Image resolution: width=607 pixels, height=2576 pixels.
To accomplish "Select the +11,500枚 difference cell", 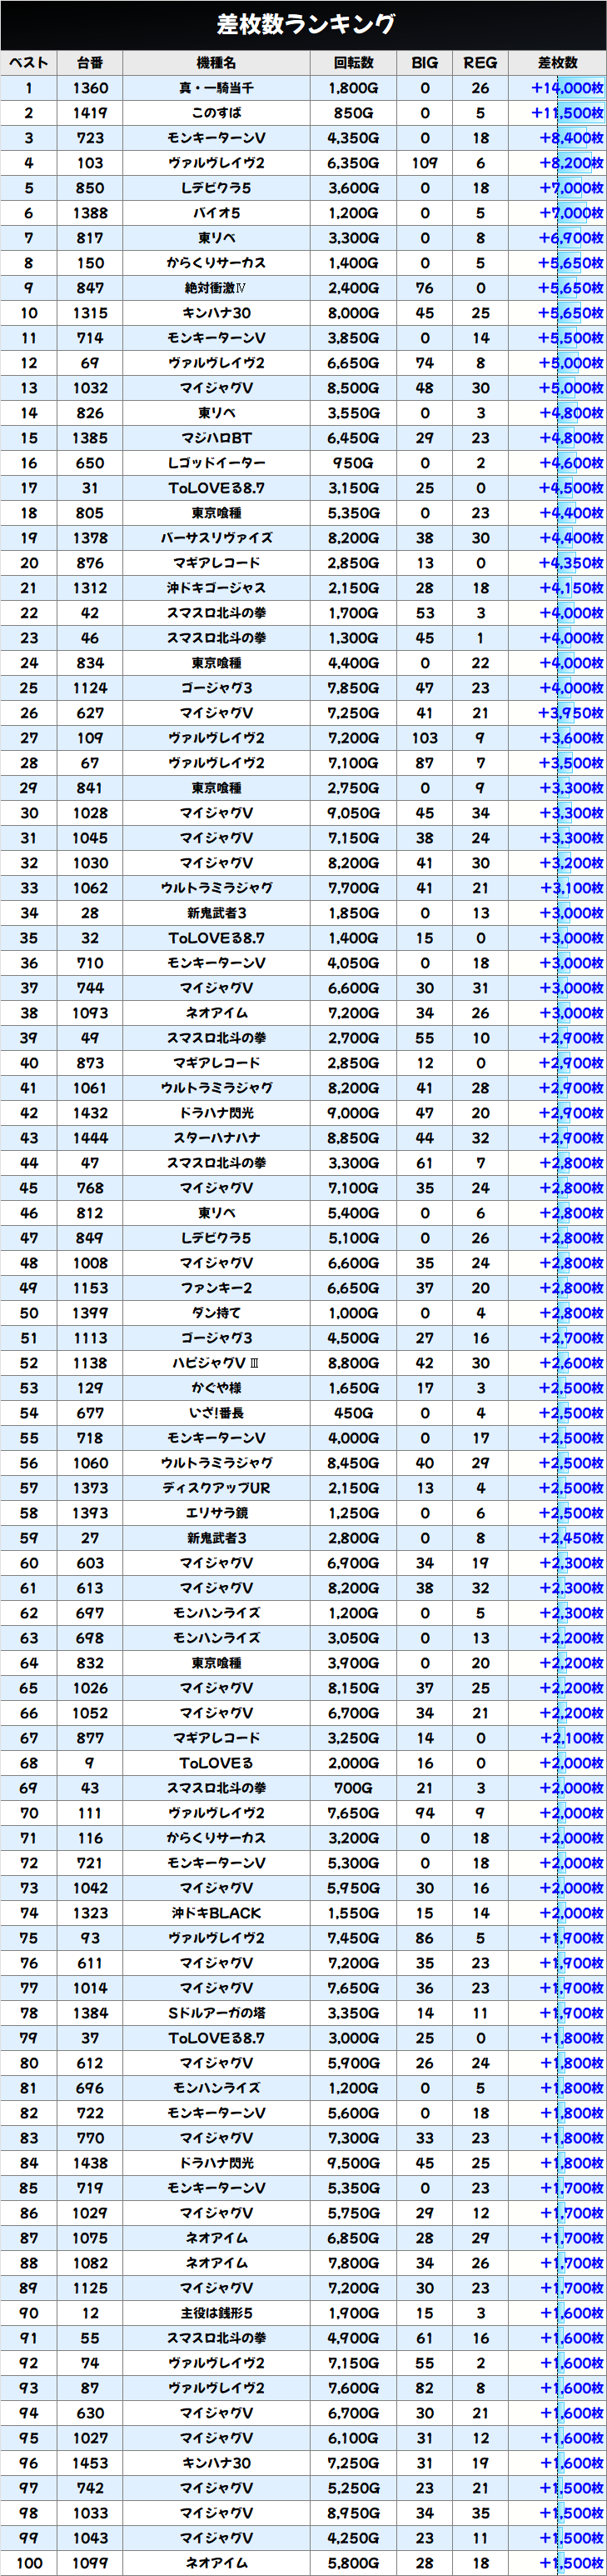I will point(566,113).
